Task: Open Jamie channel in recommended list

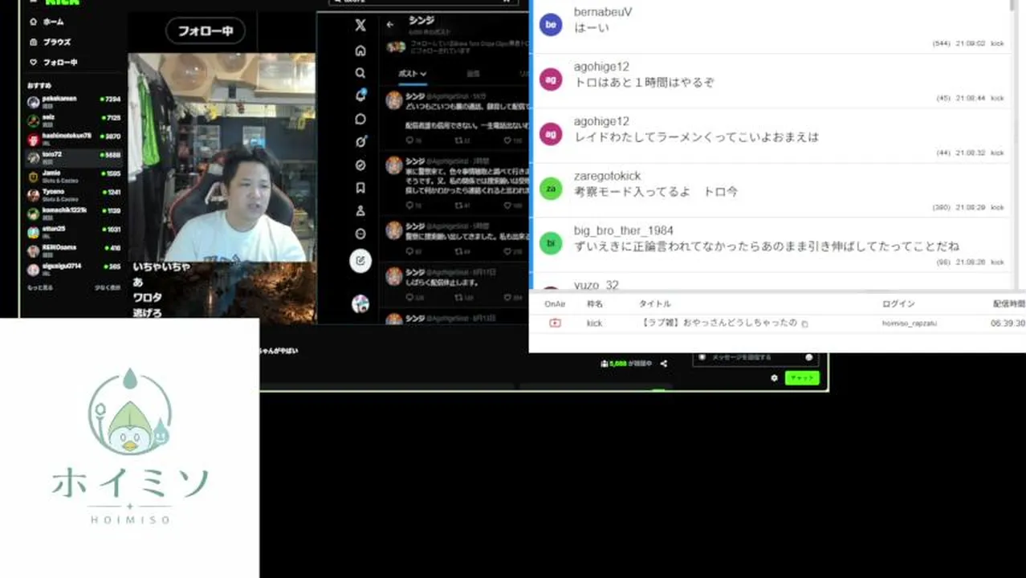Action: (x=74, y=176)
